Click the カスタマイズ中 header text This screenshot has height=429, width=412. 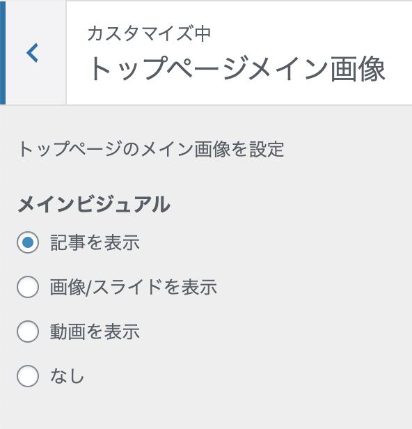(x=149, y=33)
